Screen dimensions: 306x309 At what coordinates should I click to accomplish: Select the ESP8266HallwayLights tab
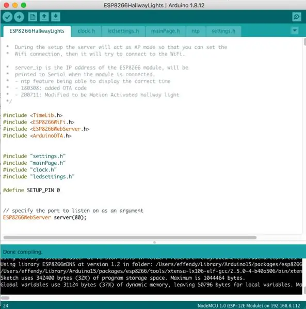(37, 31)
